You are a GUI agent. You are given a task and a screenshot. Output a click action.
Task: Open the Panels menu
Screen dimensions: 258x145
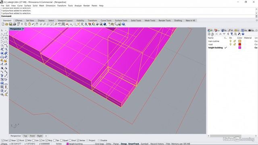click(x=94, y=6)
